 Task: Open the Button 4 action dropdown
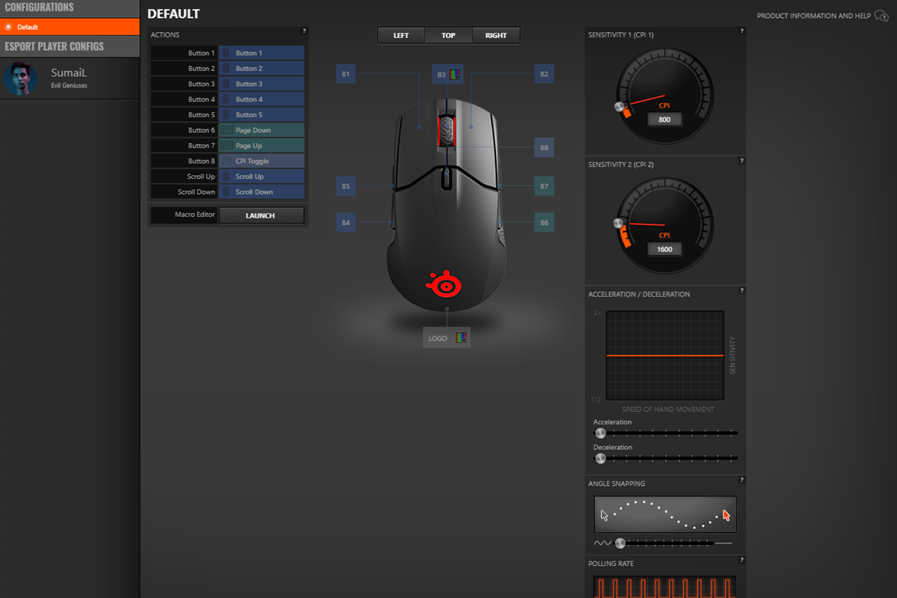point(262,99)
